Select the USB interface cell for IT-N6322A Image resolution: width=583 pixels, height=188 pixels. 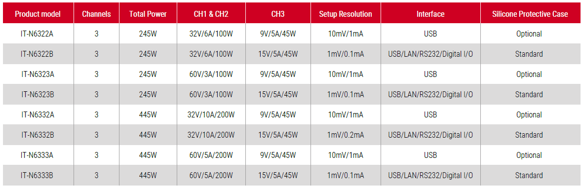430,34
